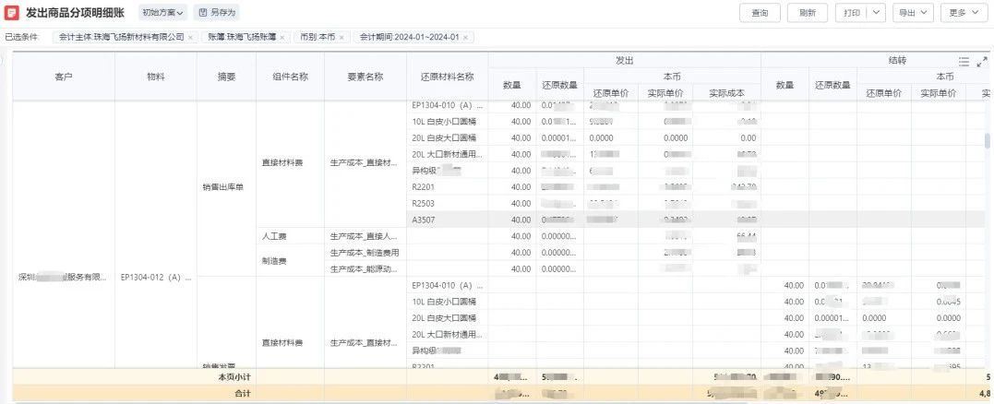The image size is (994, 404).
Task: Select the 客户 column header
Action: 64,77
